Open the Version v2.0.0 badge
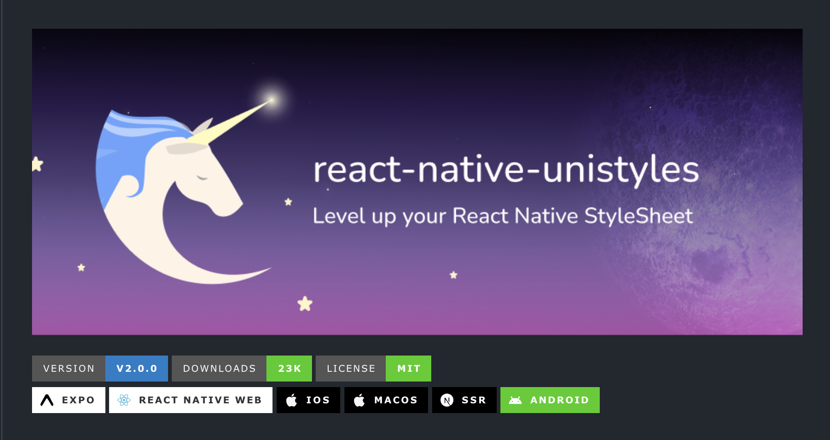 100,369
